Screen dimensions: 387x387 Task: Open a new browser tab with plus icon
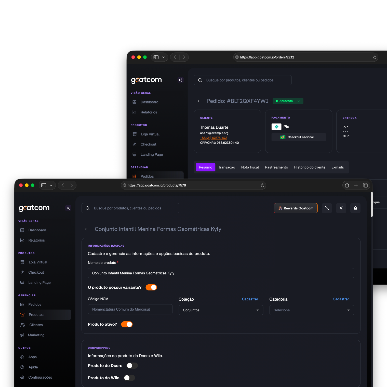356,185
